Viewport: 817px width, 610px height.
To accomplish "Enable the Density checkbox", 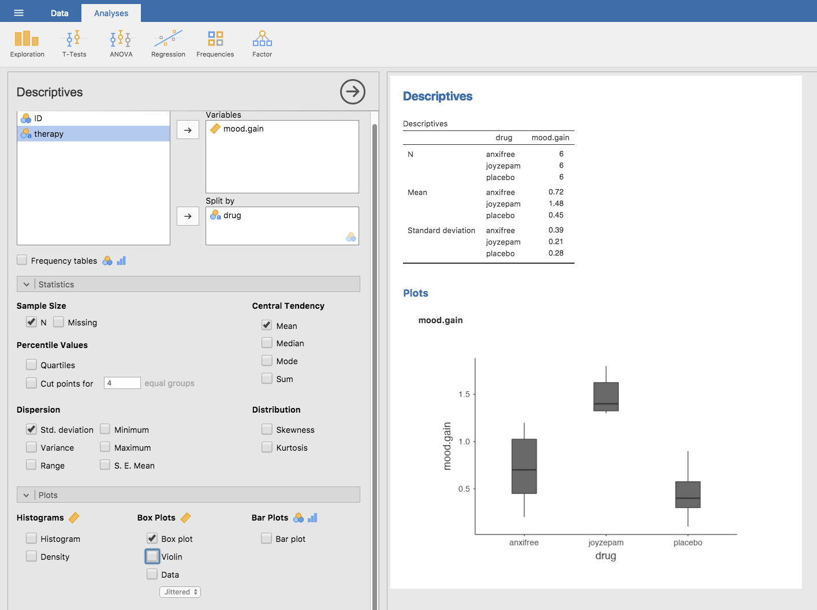I will (31, 556).
